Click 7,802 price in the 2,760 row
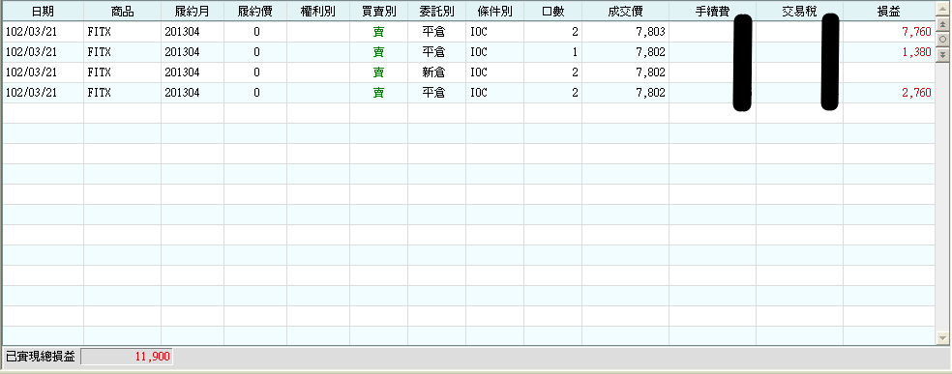 tap(625, 93)
